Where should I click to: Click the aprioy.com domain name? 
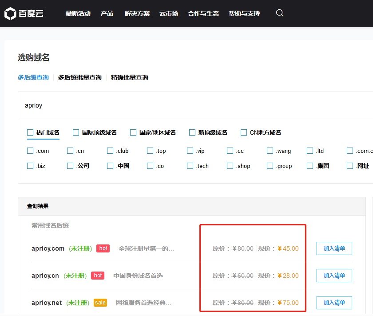click(x=48, y=248)
